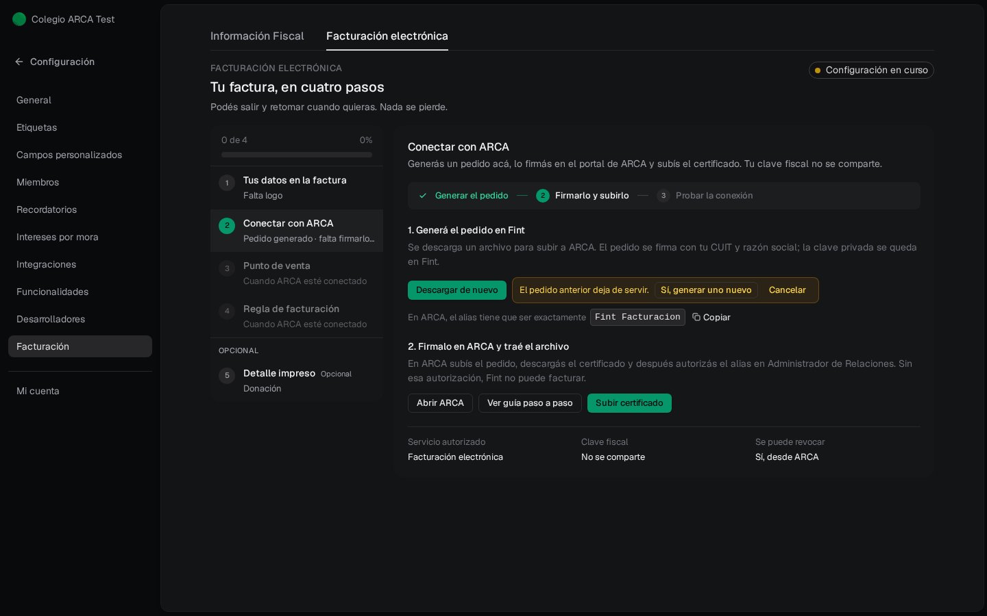987x616 pixels.
Task: Select Facturación in the sidebar
Action: click(x=80, y=346)
